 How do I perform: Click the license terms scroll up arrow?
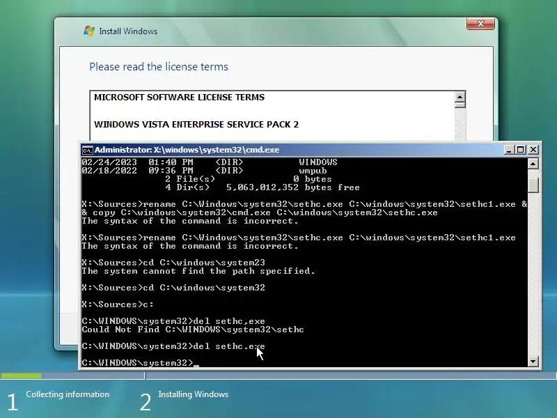click(460, 97)
